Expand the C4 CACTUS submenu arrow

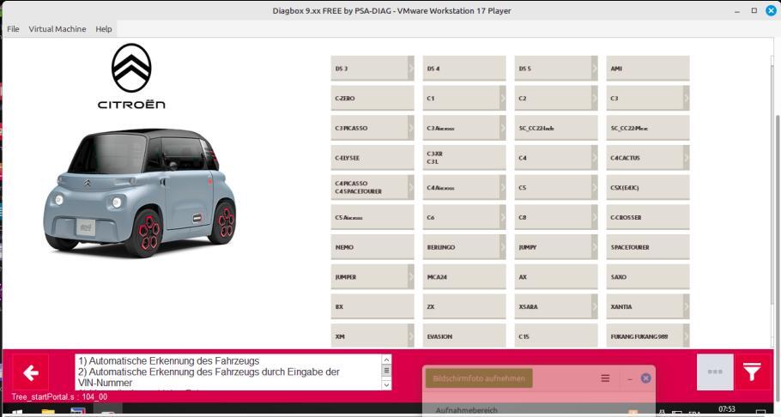tap(687, 158)
